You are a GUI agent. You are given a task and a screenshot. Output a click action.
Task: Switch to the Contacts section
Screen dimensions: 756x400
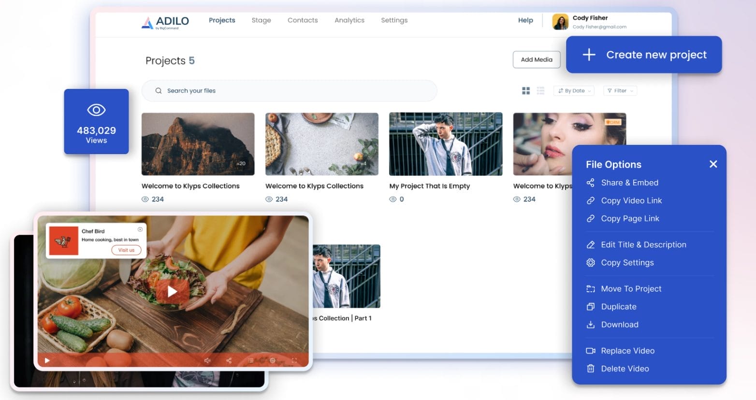pyautogui.click(x=303, y=20)
